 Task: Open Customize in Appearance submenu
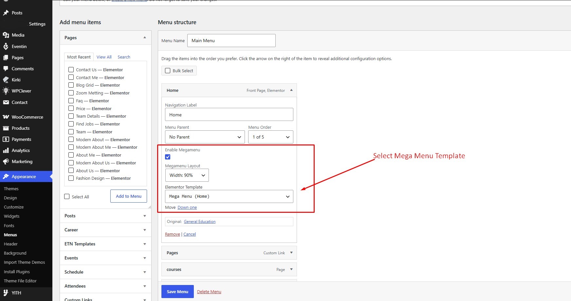pyautogui.click(x=14, y=207)
